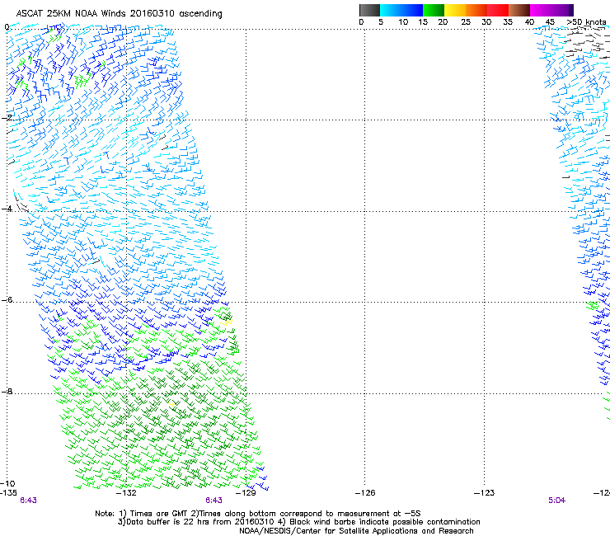Click the latitude label '-6' on left axis
Image resolution: width=610 pixels, height=536 pixels.
(x=7, y=299)
